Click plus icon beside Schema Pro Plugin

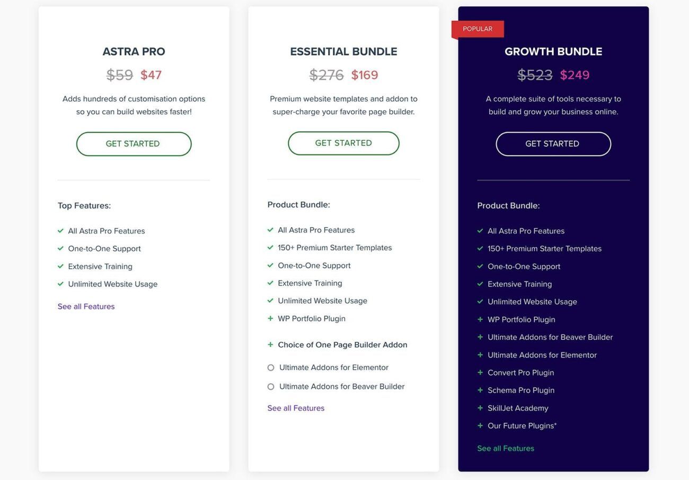[480, 390]
